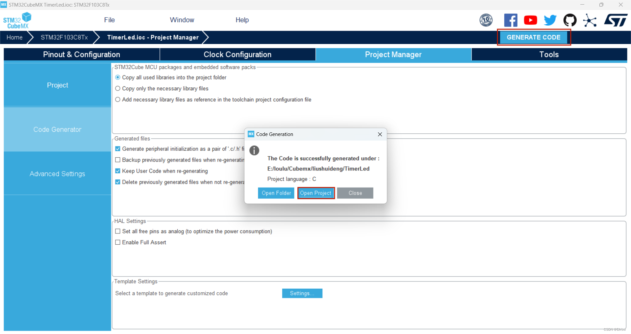Open the Project side panel section
631x334 pixels.
click(58, 85)
